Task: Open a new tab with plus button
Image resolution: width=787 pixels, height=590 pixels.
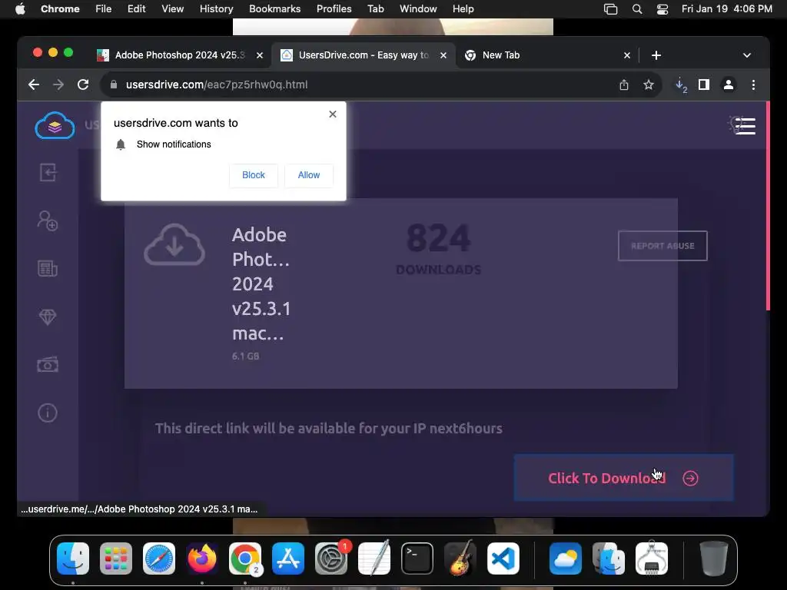Action: 656,55
